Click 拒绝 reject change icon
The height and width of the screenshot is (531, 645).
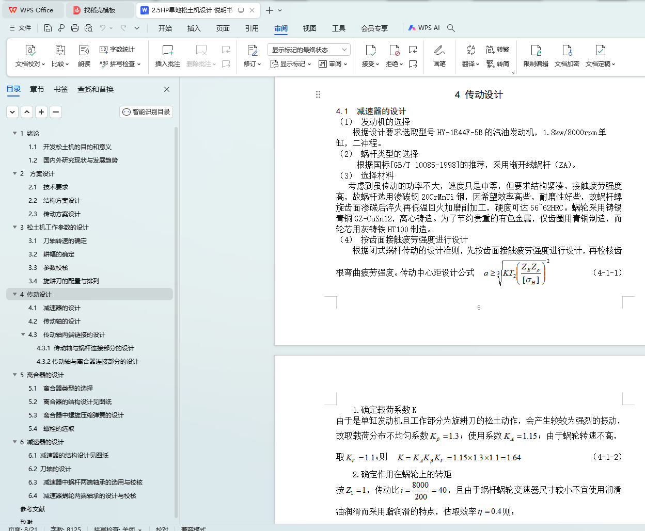[394, 50]
